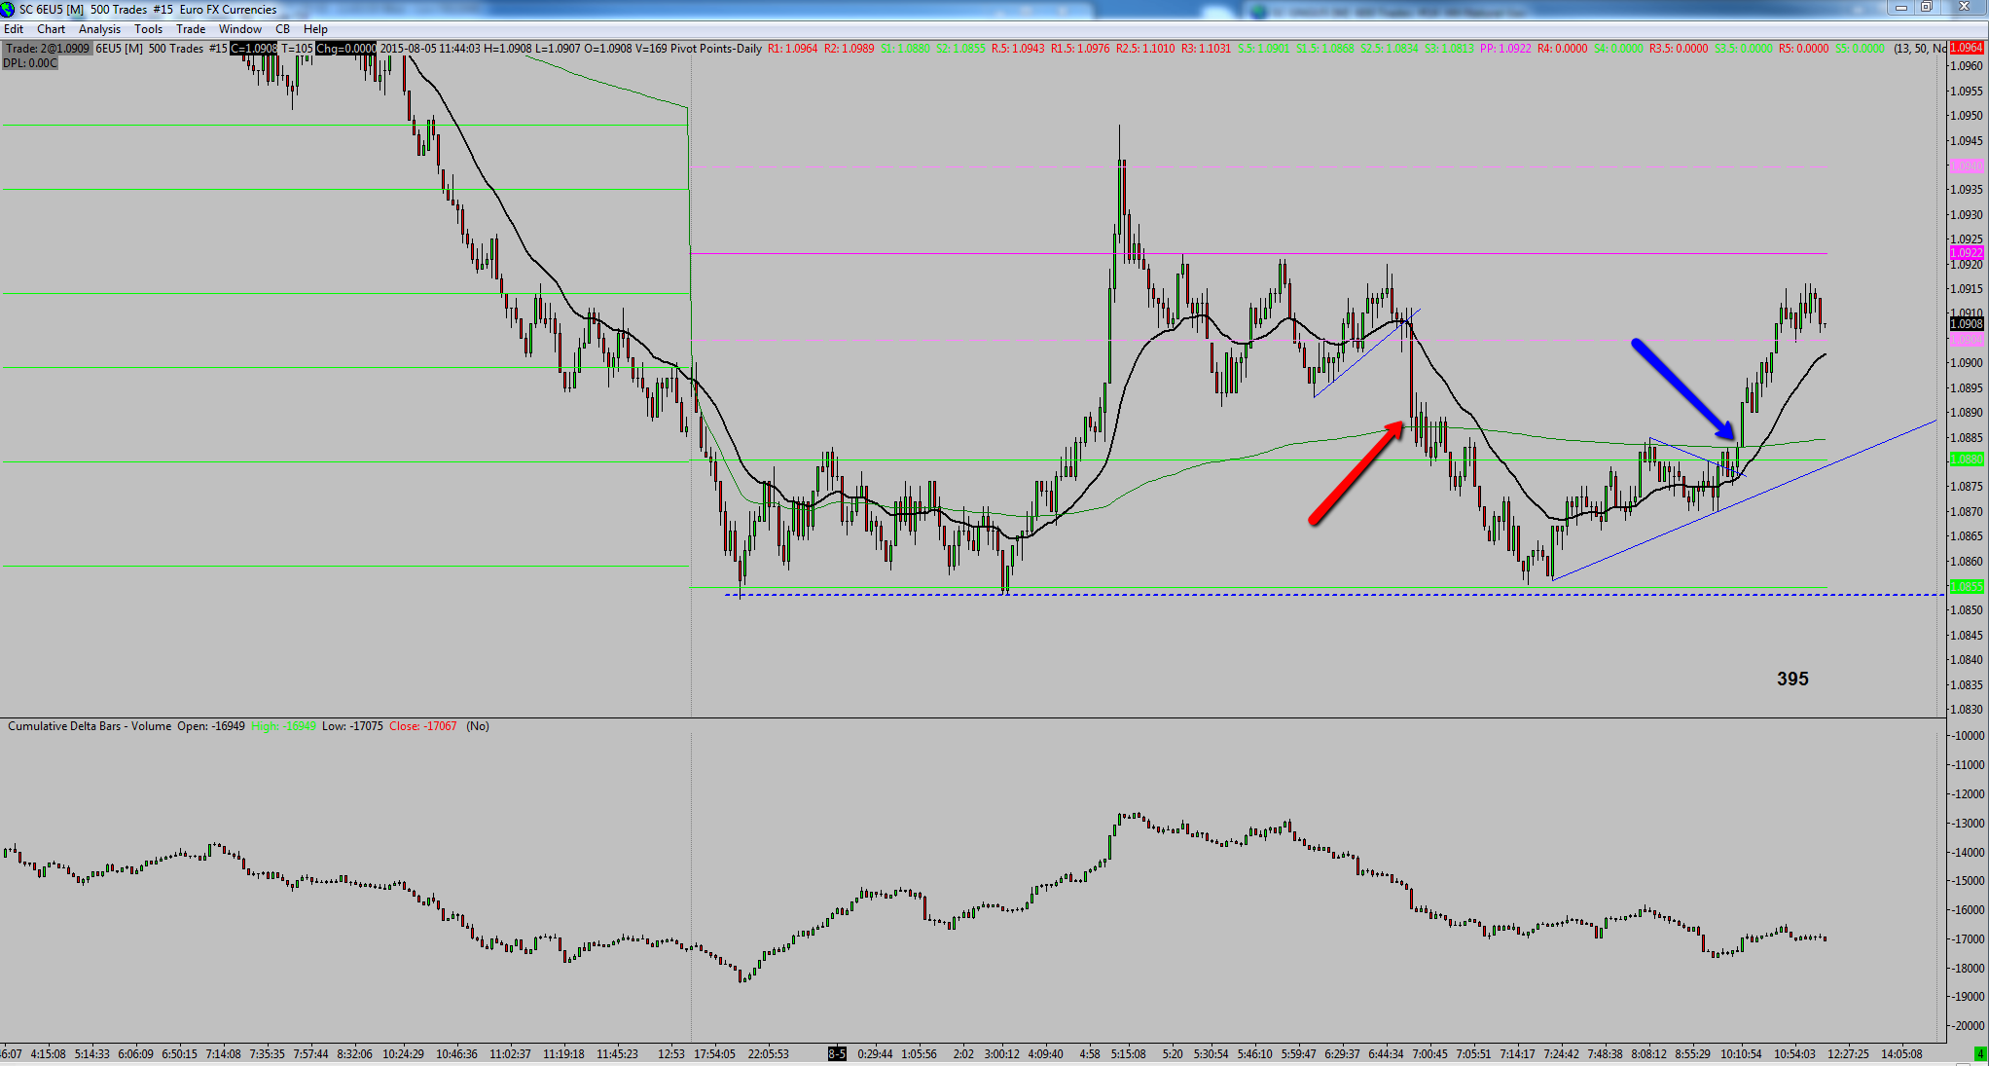Click the Sierra Chart globe icon in title bar
1989x1066 pixels.
coord(8,9)
